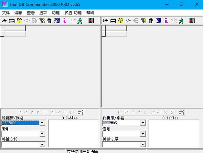Open the 查看 menu

(x=31, y=13)
